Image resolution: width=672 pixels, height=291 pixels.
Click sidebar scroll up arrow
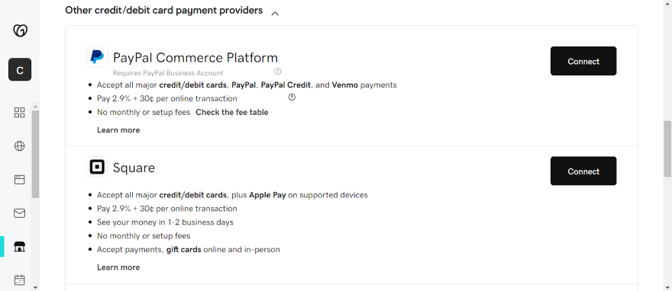pos(35,107)
